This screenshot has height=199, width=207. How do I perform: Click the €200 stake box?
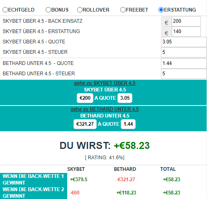(85, 98)
